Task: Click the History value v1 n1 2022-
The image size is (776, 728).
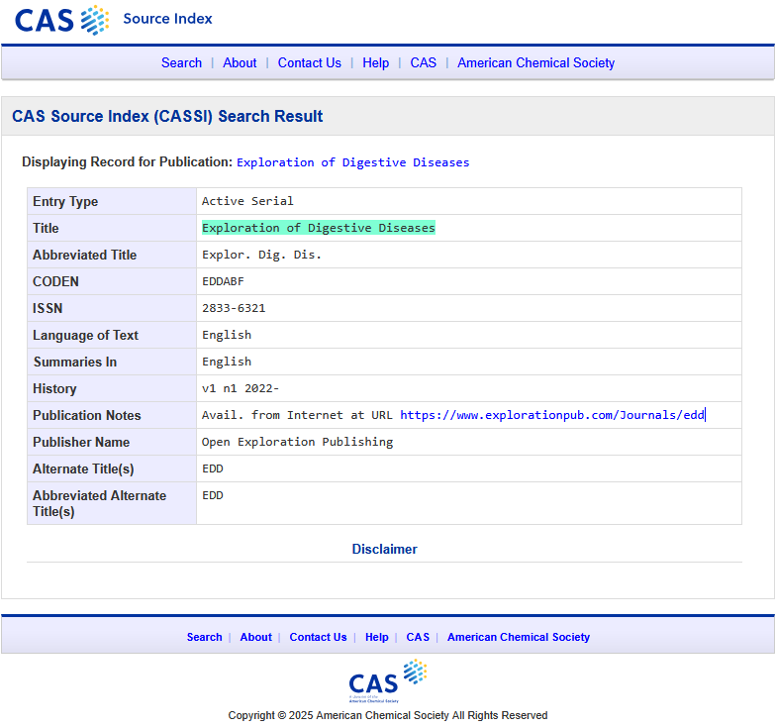Action: pos(241,388)
